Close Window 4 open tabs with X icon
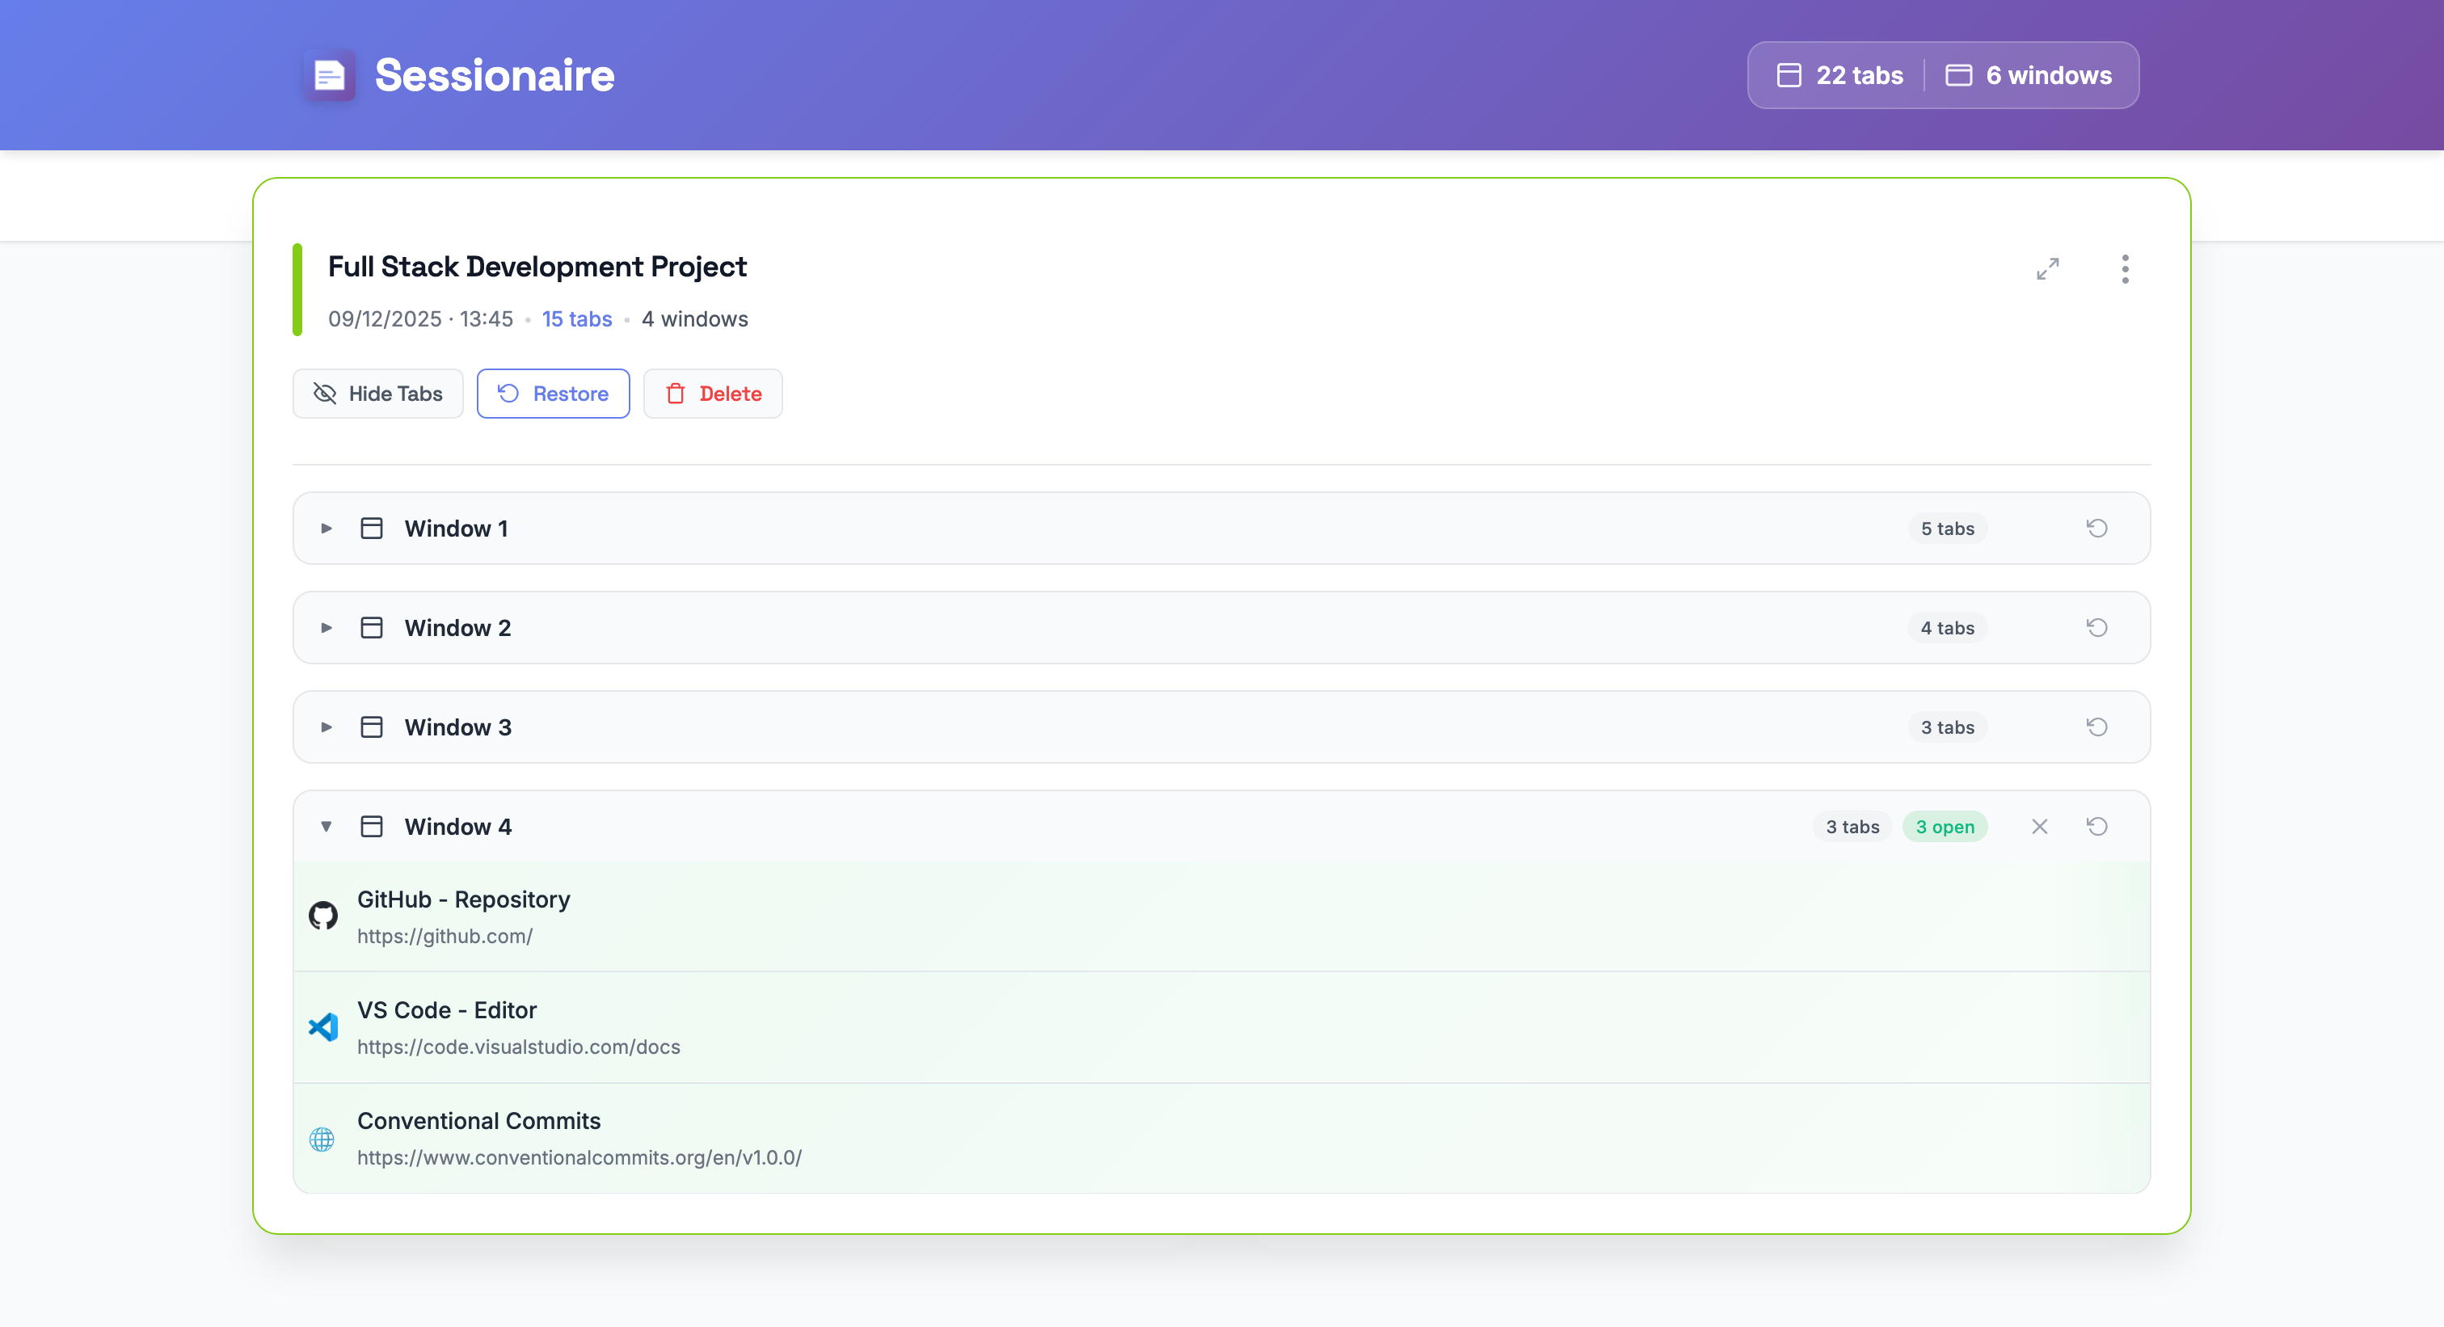The image size is (2444, 1327). click(2039, 826)
